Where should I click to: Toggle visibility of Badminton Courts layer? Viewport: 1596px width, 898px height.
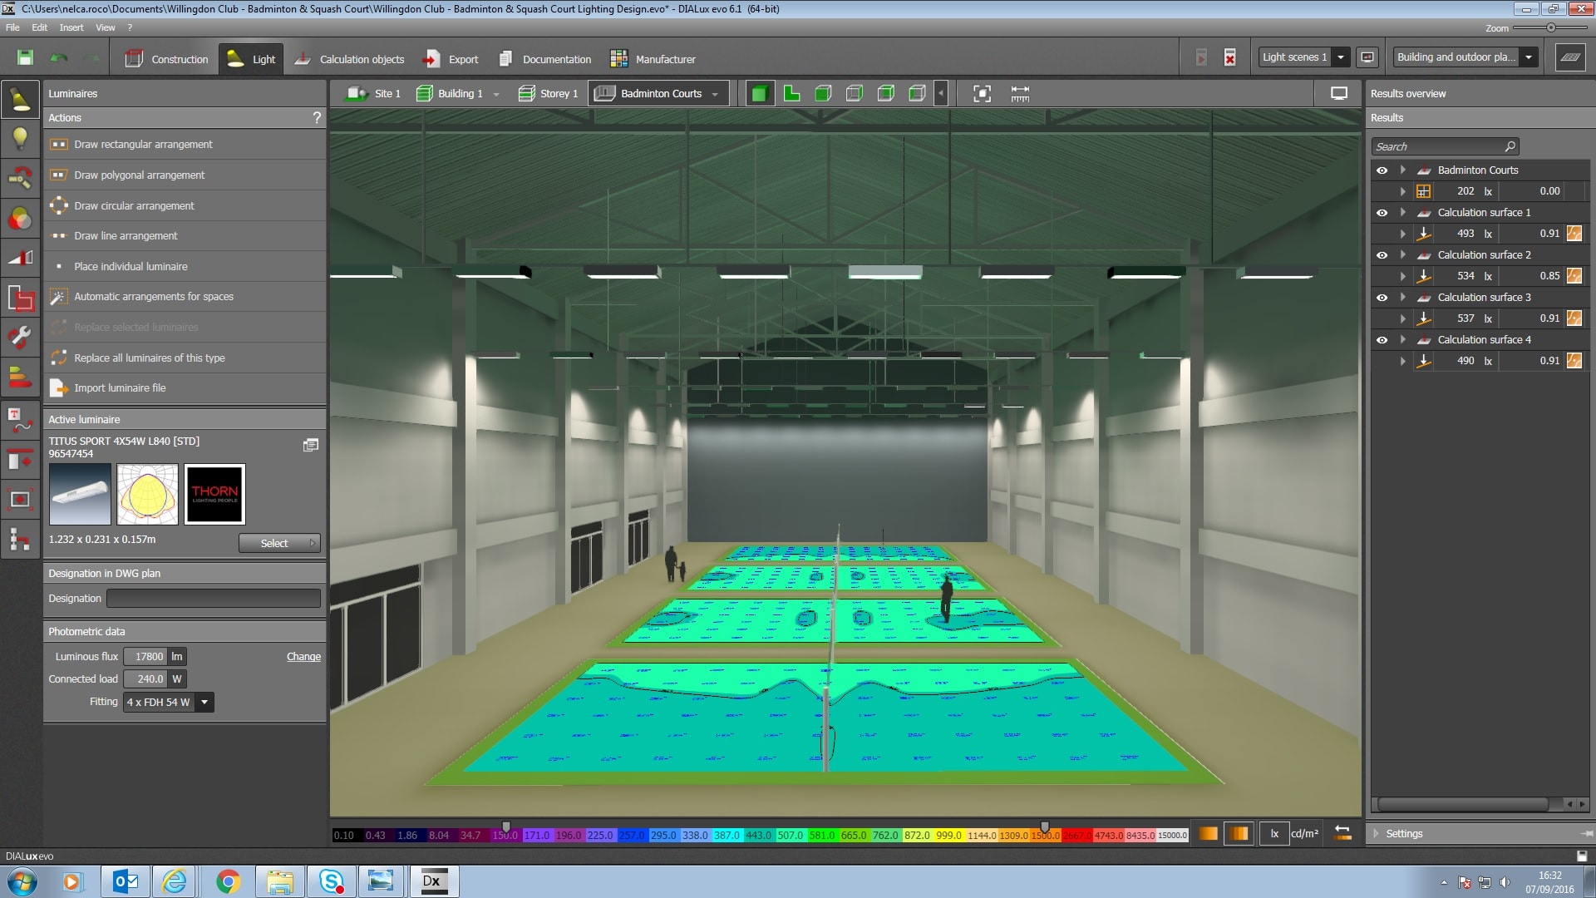pyautogui.click(x=1382, y=169)
